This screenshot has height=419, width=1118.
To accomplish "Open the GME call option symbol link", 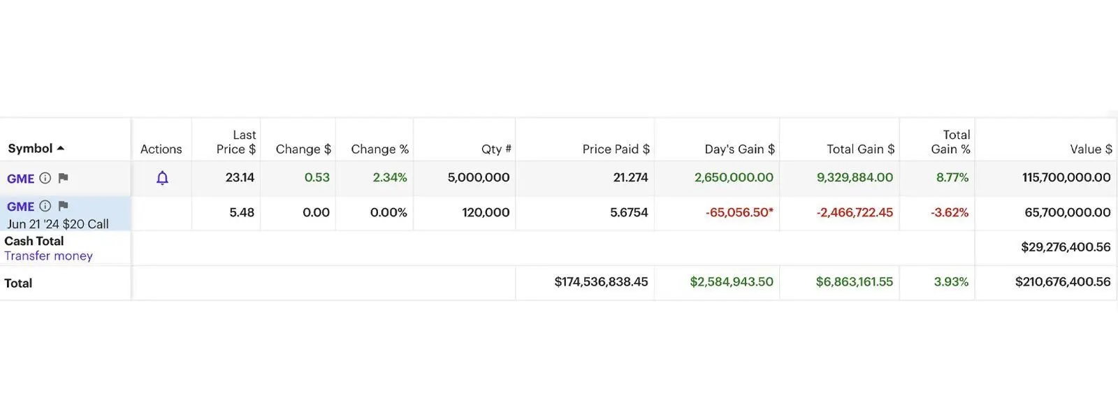I will click(x=20, y=207).
